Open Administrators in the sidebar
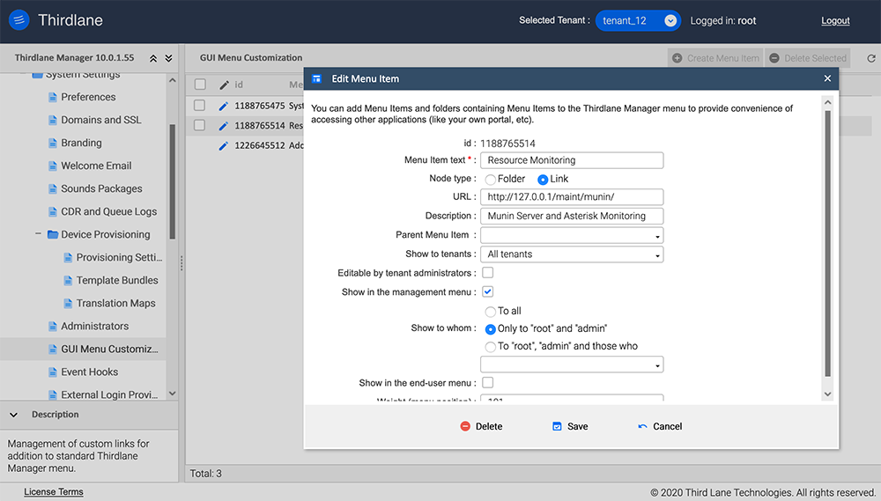The height and width of the screenshot is (501, 881). point(95,327)
